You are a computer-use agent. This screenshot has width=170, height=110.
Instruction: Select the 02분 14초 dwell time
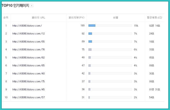pos(155,26)
